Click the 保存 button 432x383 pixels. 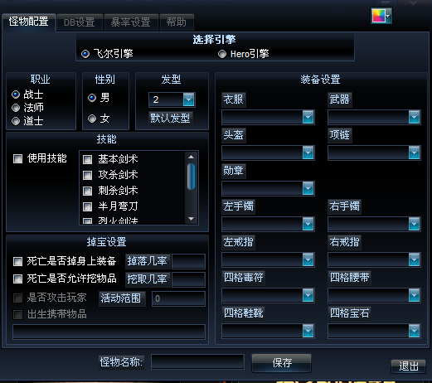pos(282,362)
